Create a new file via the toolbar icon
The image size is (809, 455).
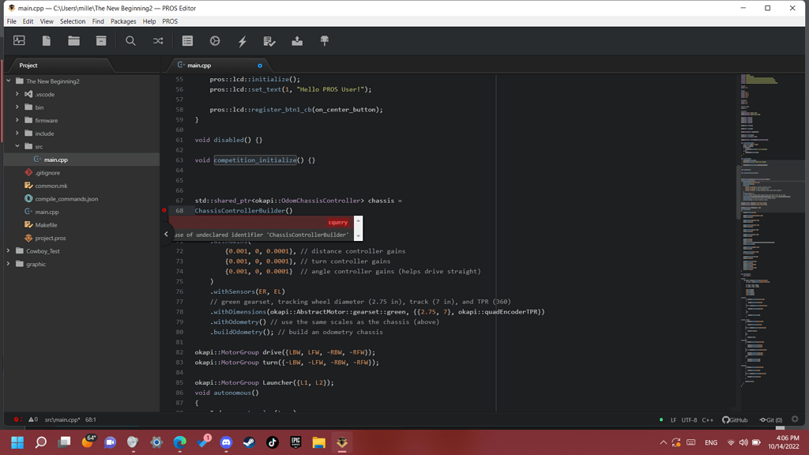coord(47,40)
